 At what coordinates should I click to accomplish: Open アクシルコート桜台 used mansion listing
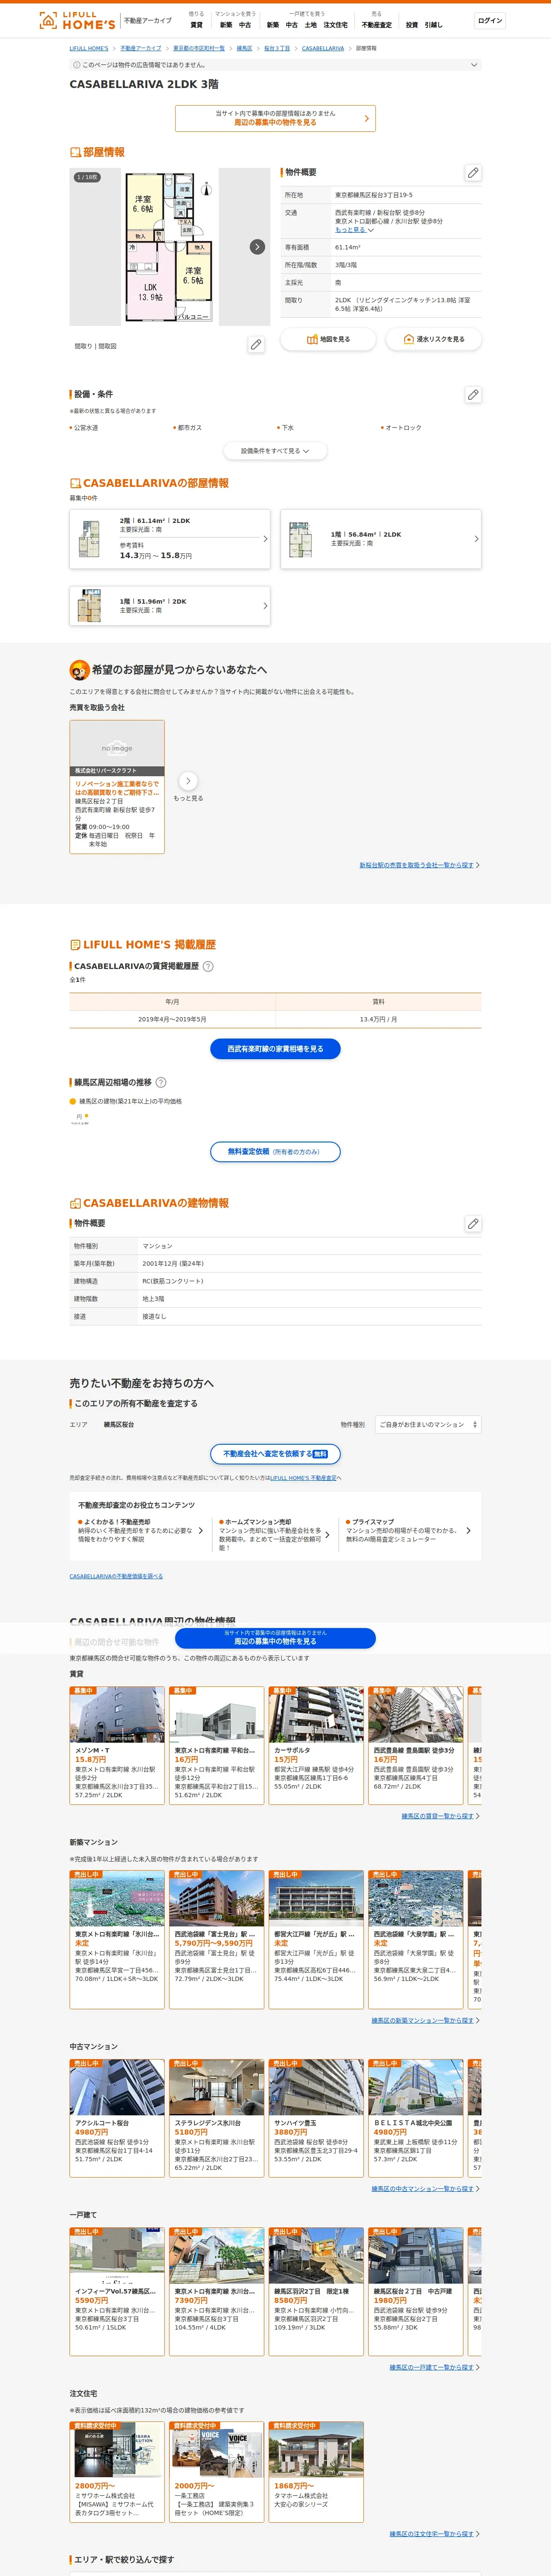click(117, 2117)
